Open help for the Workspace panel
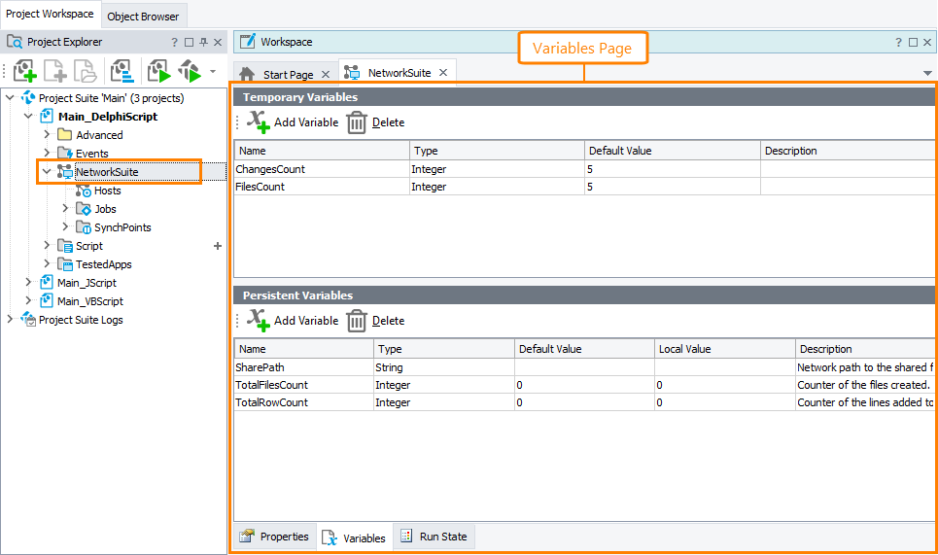The image size is (938, 555). (898, 42)
